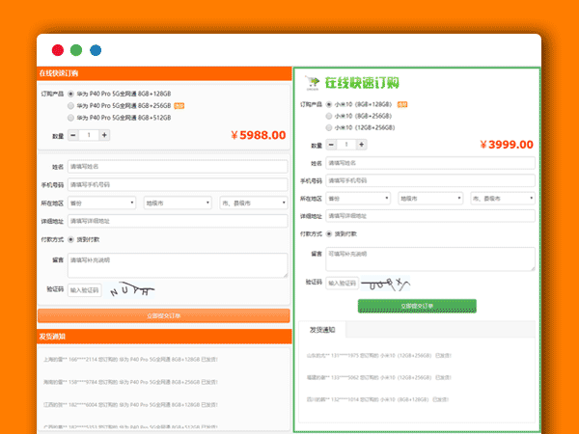
Task: Click the green shopping cart logo icon
Action: coord(312,82)
